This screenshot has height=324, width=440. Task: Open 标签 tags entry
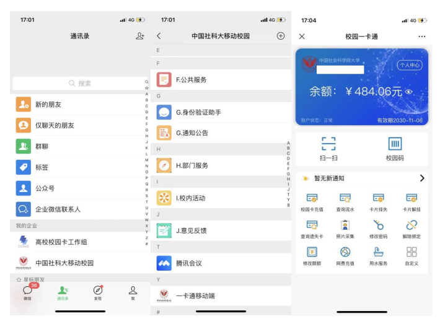pyautogui.click(x=81, y=167)
